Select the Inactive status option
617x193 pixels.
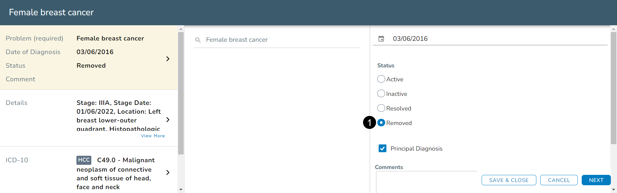click(381, 94)
